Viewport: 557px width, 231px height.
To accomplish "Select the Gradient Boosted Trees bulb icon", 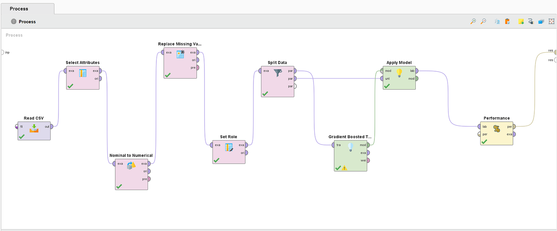I will (351, 147).
